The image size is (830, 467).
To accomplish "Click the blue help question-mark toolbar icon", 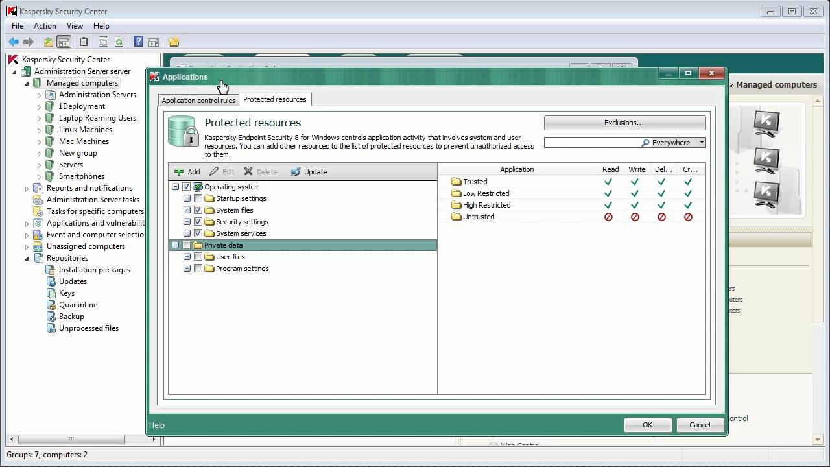I will click(x=138, y=42).
